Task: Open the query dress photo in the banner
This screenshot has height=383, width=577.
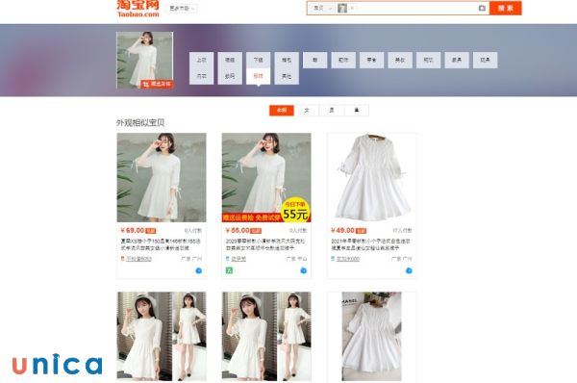Action: click(144, 60)
